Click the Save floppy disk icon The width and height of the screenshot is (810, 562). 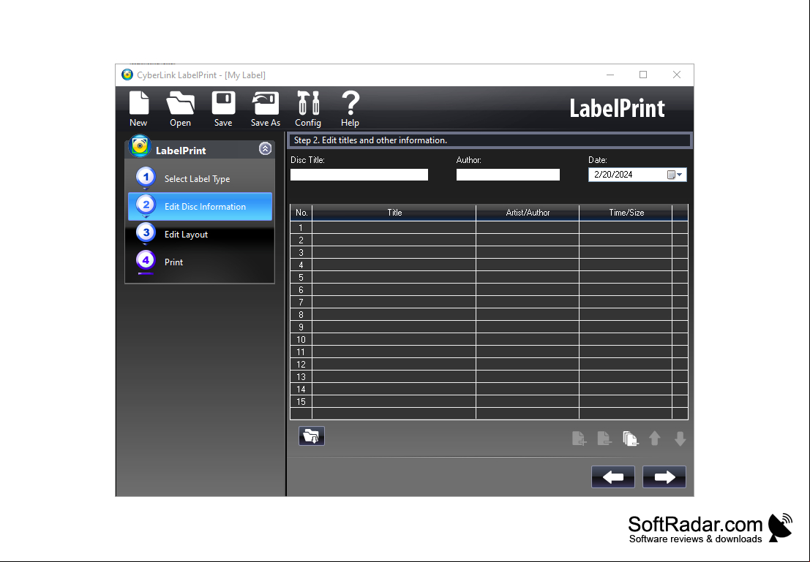click(223, 108)
